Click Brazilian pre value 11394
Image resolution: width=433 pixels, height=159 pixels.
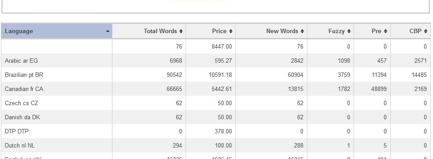click(379, 75)
